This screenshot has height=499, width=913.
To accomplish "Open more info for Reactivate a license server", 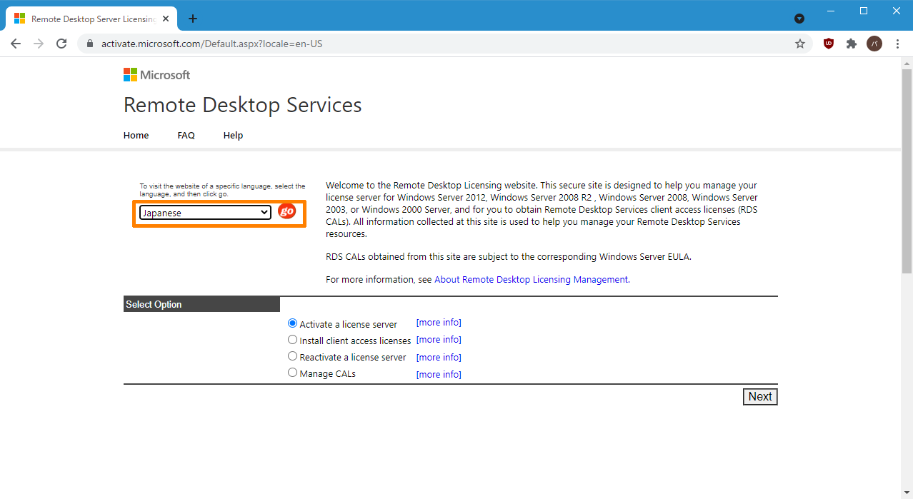I will click(439, 358).
